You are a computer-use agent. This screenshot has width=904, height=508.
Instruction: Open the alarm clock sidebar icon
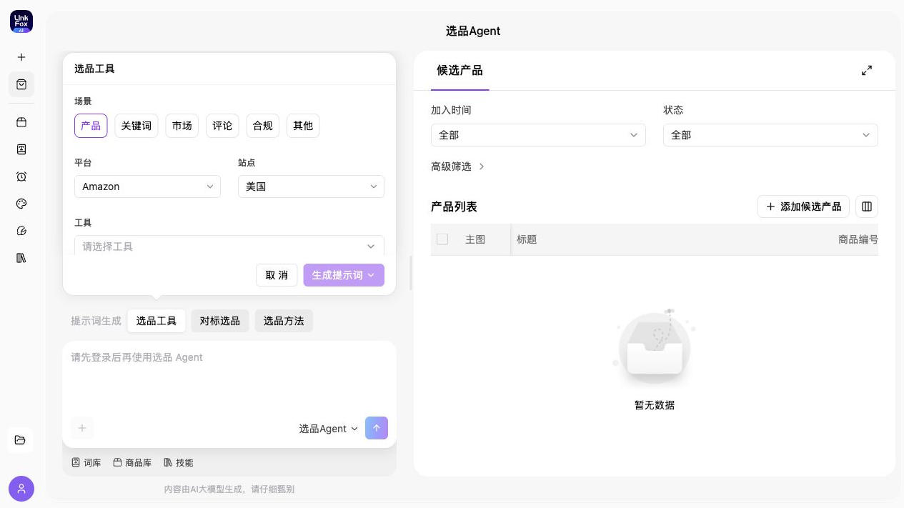pyautogui.click(x=21, y=176)
